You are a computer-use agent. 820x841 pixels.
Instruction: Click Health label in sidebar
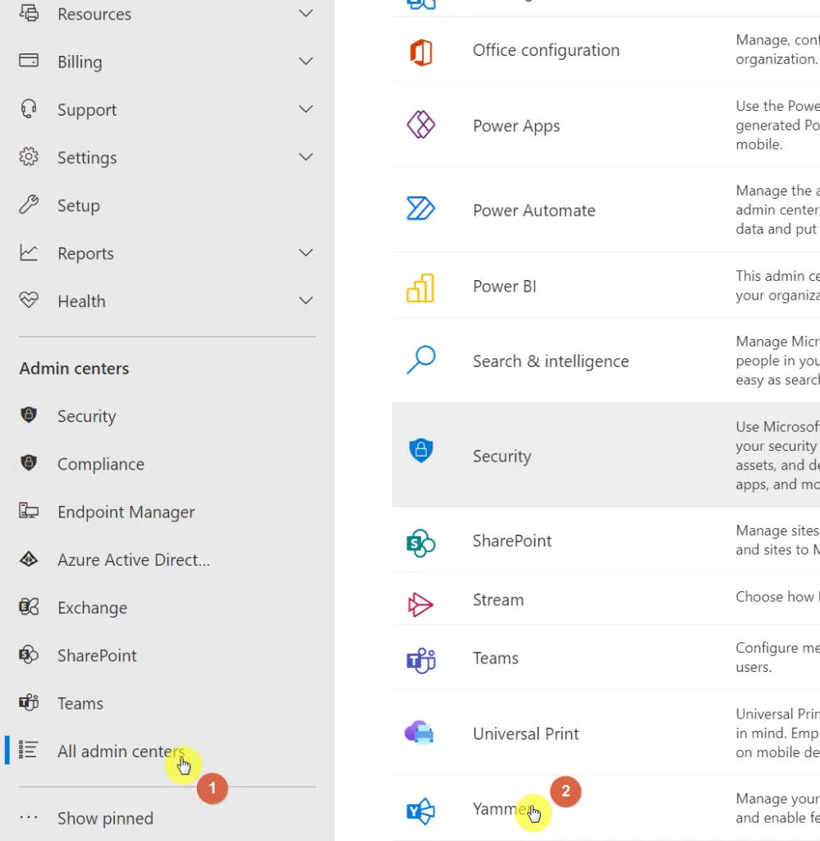81,301
